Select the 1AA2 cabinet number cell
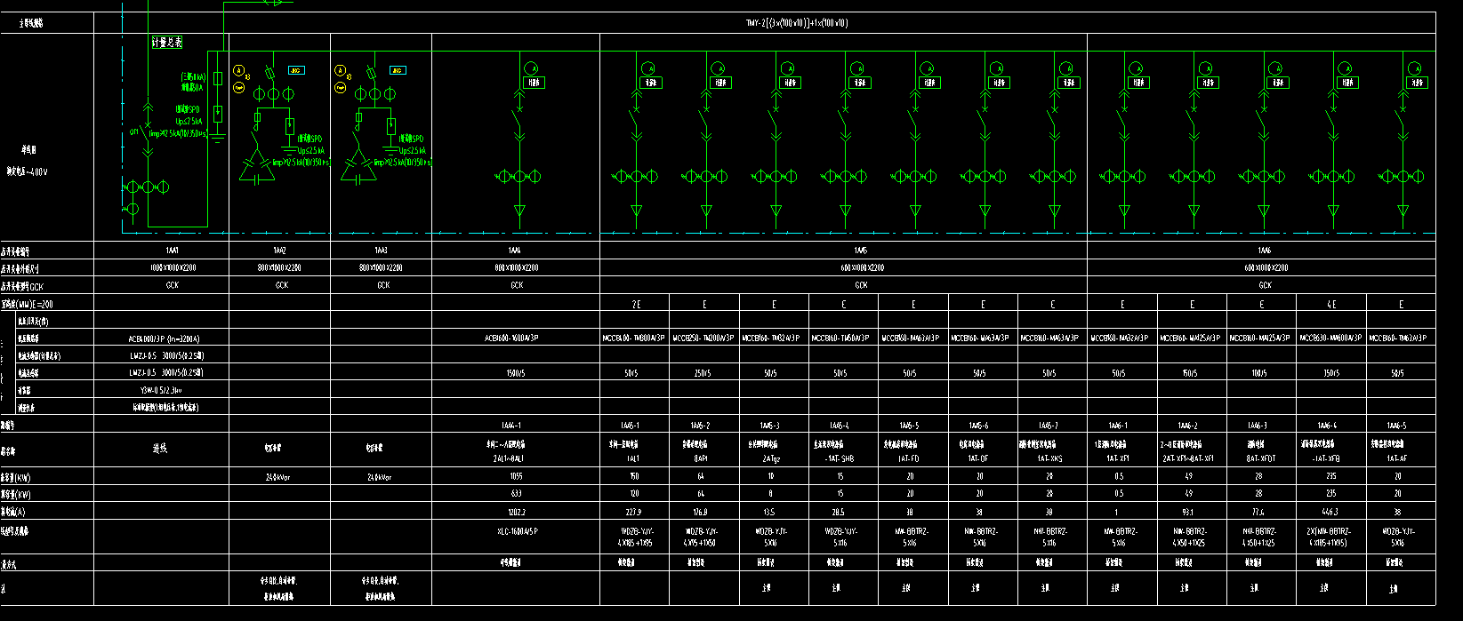Screen dimensions: 1463x621 point(280,251)
